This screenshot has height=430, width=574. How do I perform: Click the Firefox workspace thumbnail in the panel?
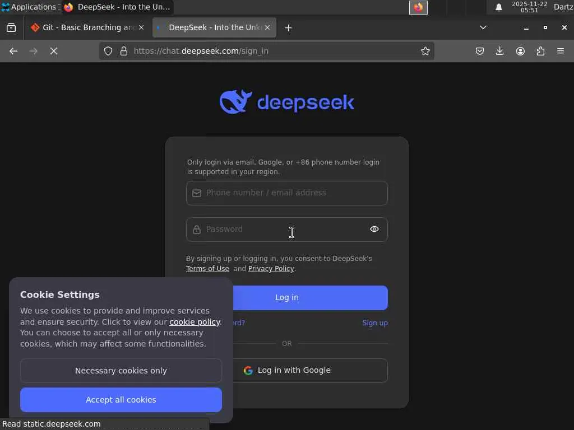[418, 7]
